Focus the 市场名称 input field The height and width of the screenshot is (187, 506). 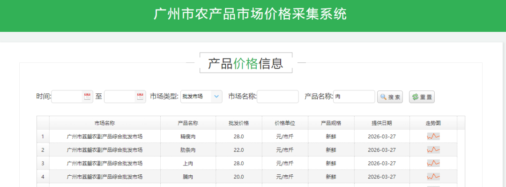[x=278, y=97]
